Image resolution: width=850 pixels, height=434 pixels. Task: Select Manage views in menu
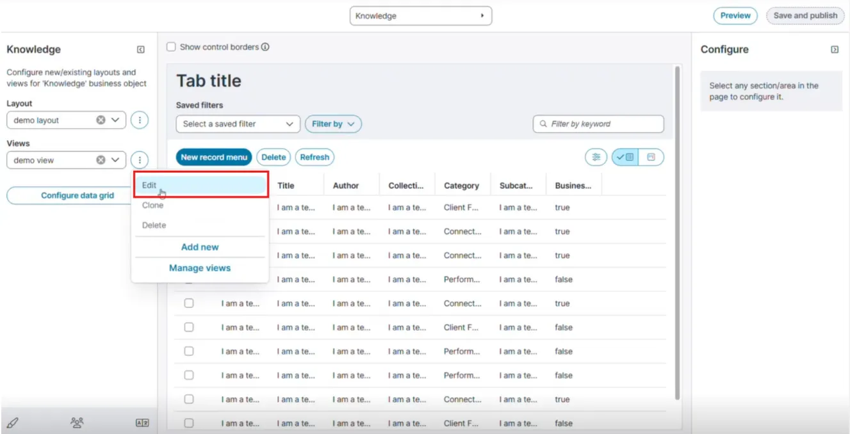tap(200, 268)
